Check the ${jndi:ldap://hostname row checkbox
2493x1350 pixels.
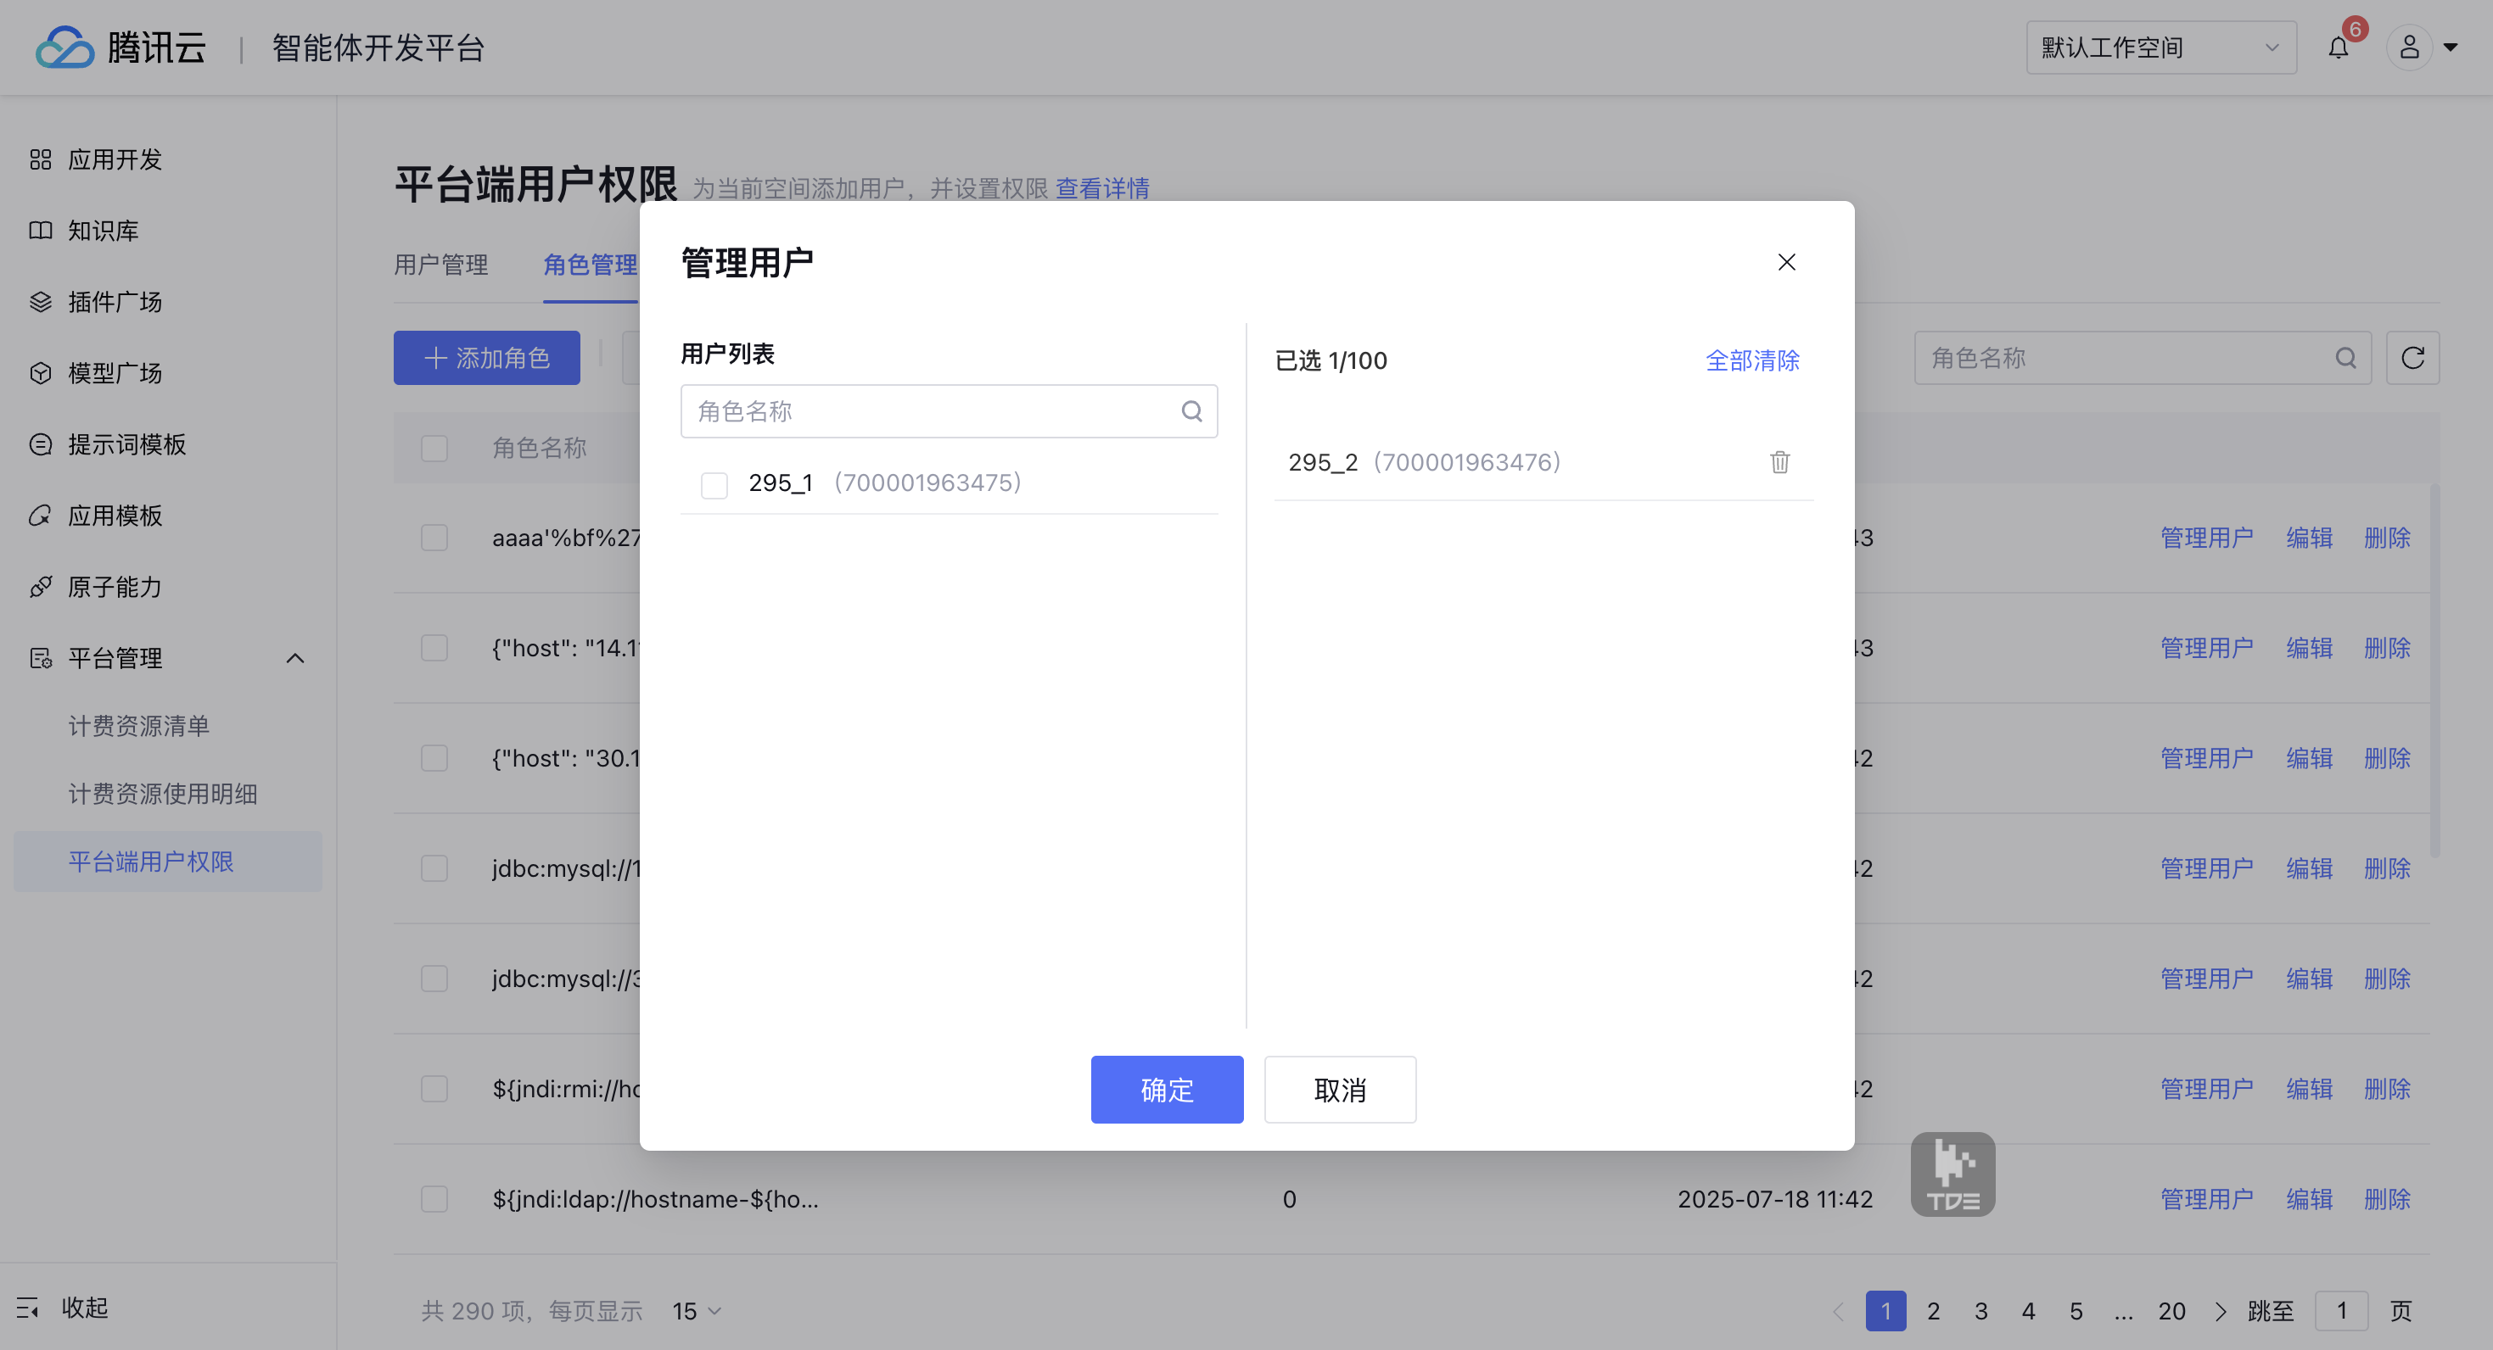coord(434,1199)
